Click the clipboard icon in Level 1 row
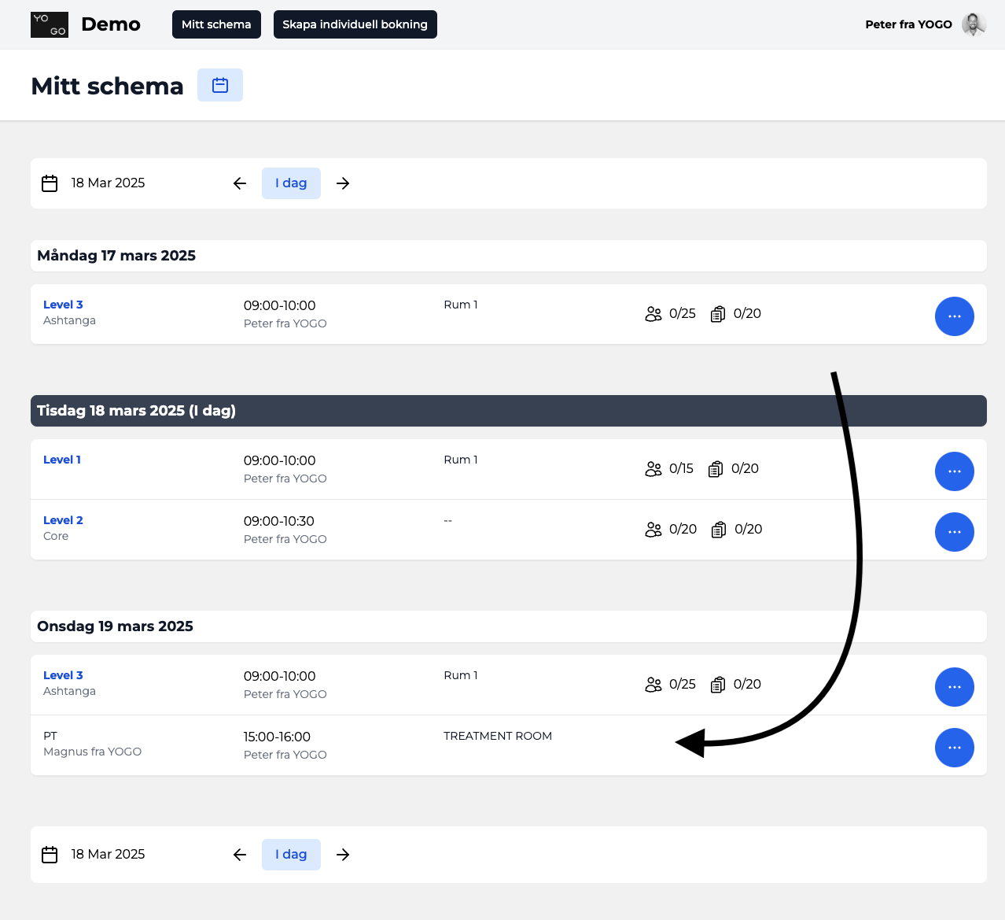Viewport: 1005px width, 920px height. pos(716,469)
